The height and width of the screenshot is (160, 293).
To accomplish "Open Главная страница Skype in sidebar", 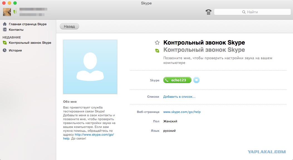I will (28, 24).
